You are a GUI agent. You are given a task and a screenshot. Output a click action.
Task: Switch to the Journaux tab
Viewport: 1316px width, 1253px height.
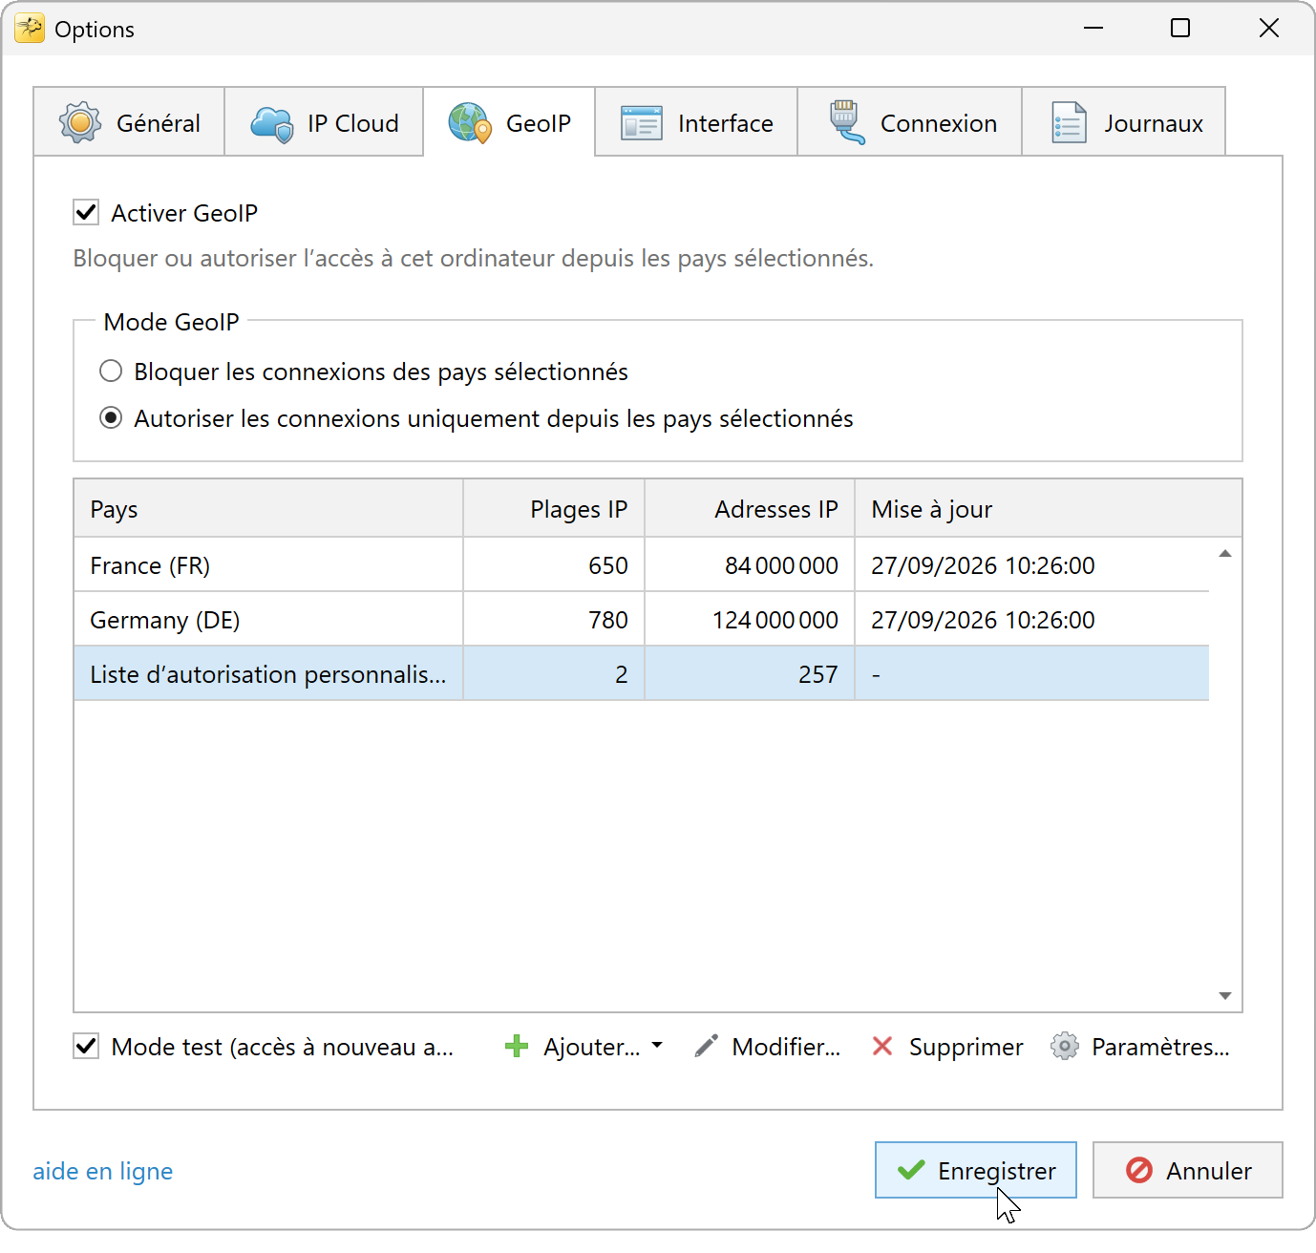point(1124,122)
